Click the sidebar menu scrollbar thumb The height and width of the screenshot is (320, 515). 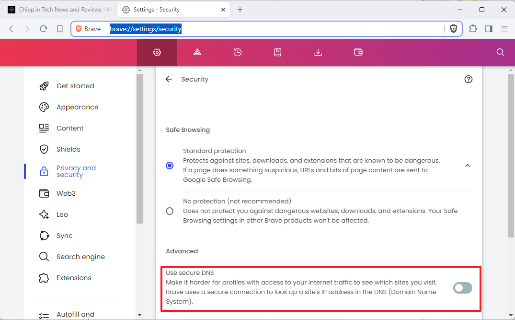(x=139, y=149)
